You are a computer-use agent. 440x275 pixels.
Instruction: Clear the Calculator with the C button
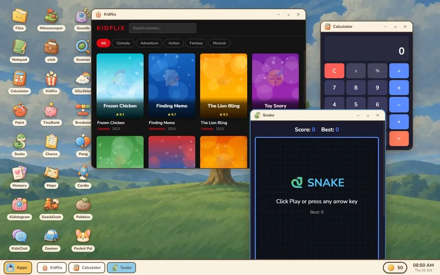pyautogui.click(x=334, y=71)
